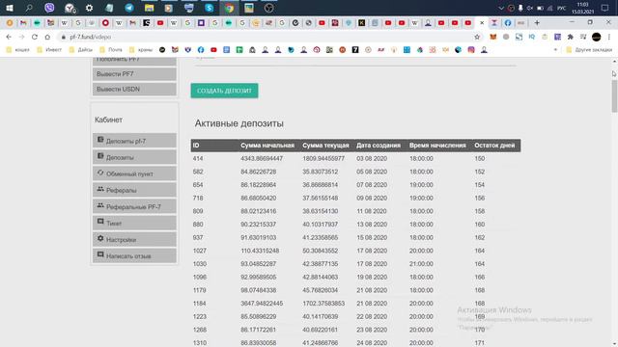
Task: Click the scrollbar down arrow
Action: pos(614,343)
